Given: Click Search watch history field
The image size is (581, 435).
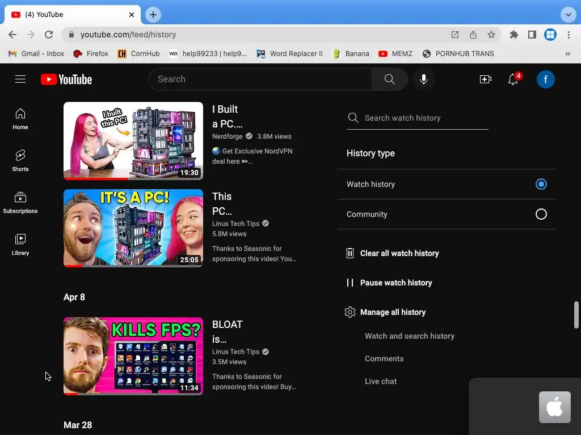Looking at the screenshot, I should [417, 118].
